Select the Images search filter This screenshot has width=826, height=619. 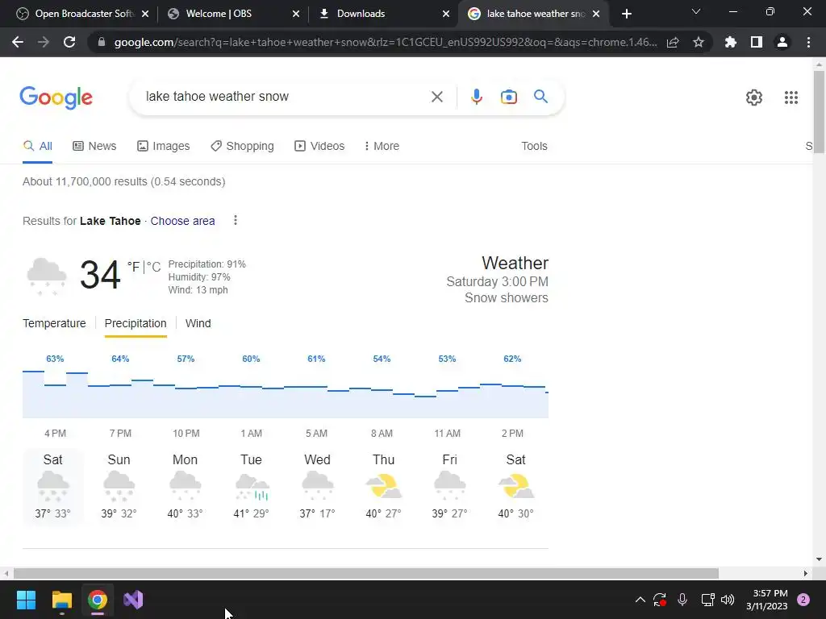[163, 146]
